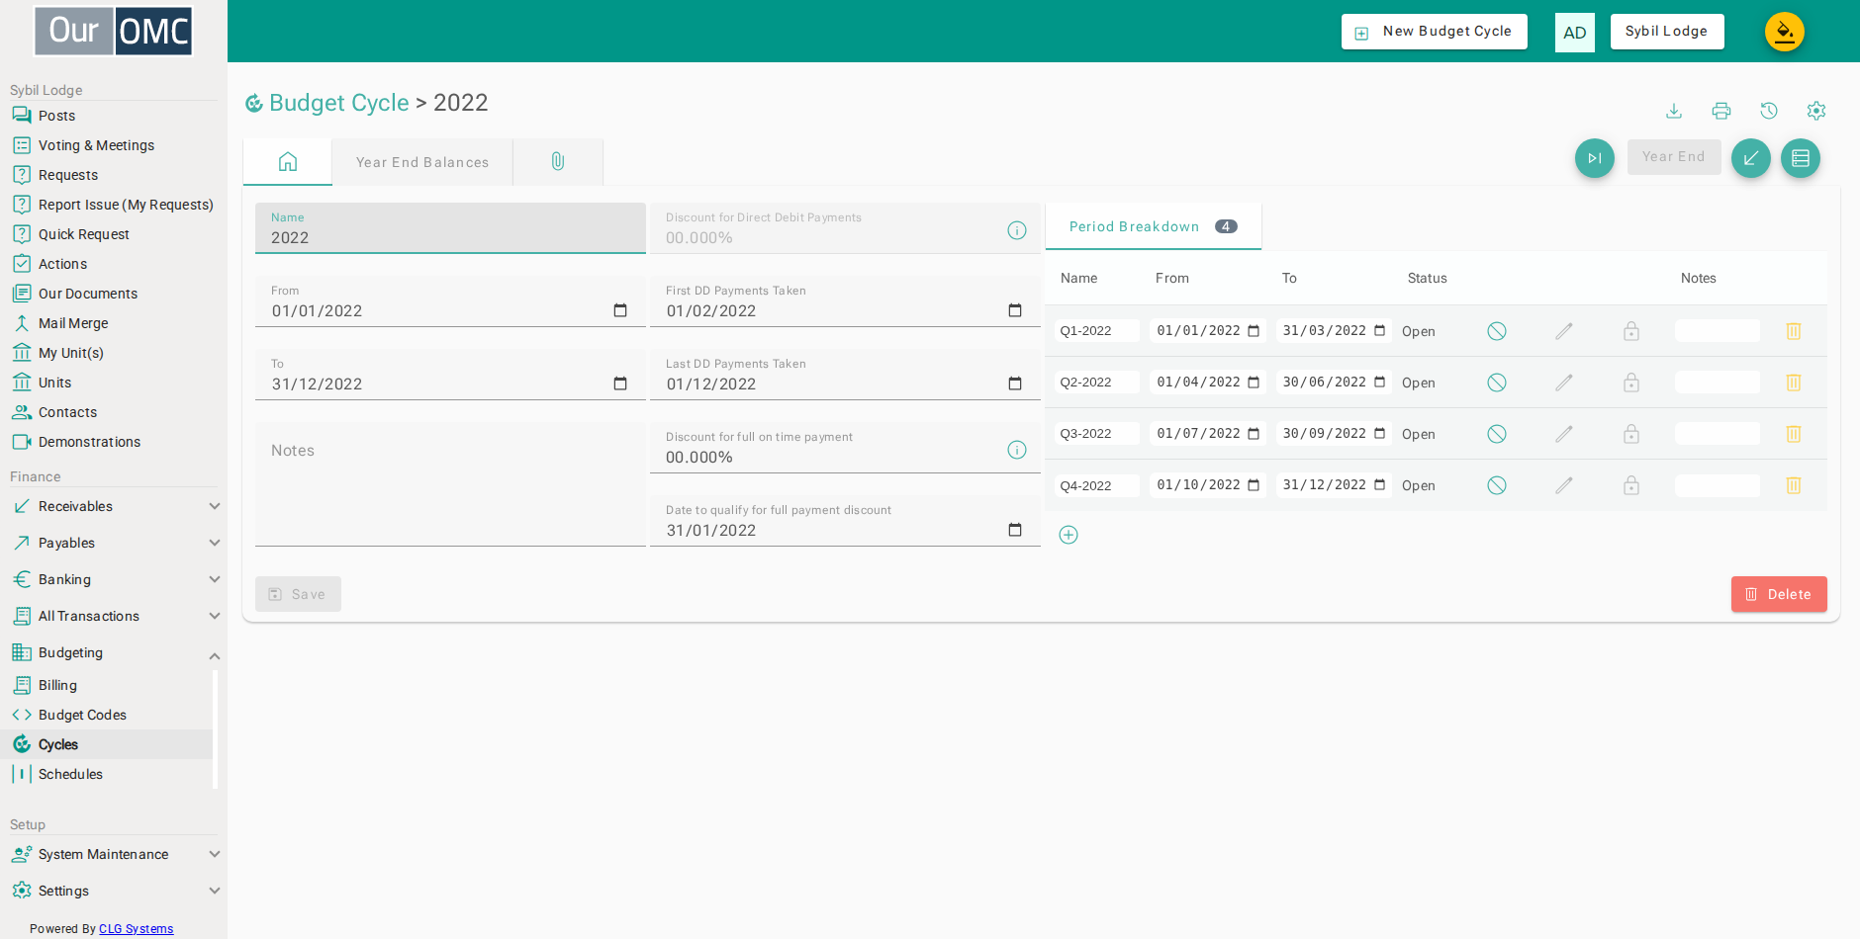Click the block icon for Q2-2022
The height and width of the screenshot is (939, 1860).
pyautogui.click(x=1497, y=383)
